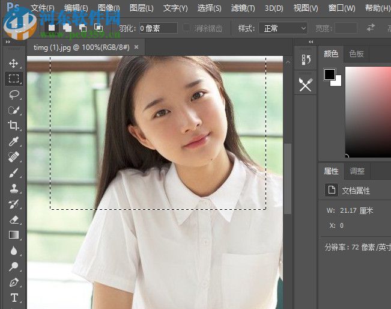Image resolution: width=391 pixels, height=309 pixels.
Task: Close the timg (1).jpg document tab
Action: click(x=136, y=47)
